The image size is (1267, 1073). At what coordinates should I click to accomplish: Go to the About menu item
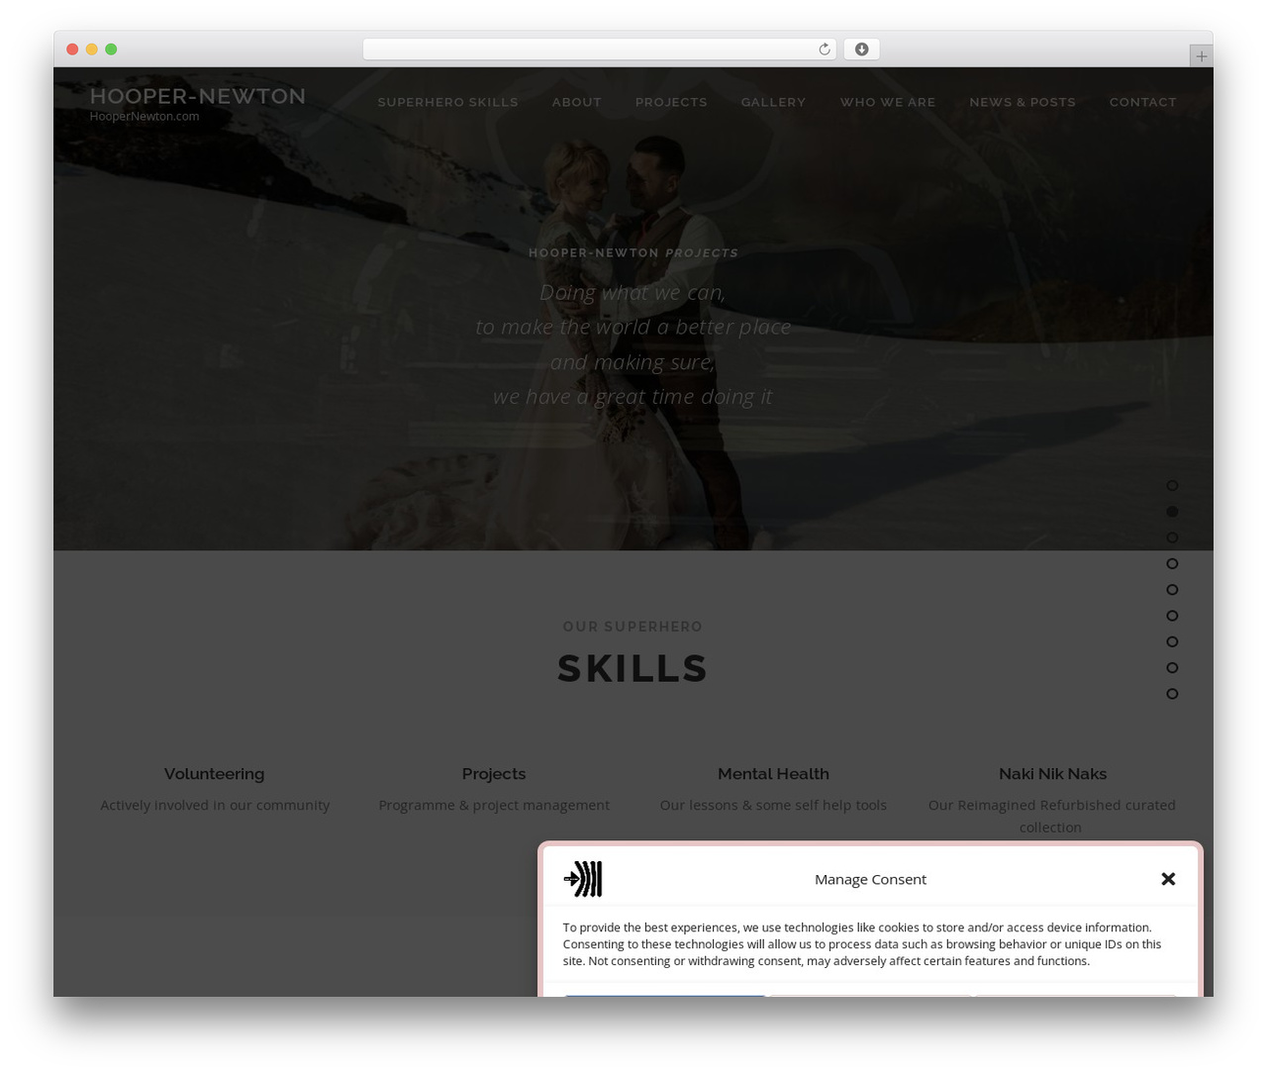(577, 102)
